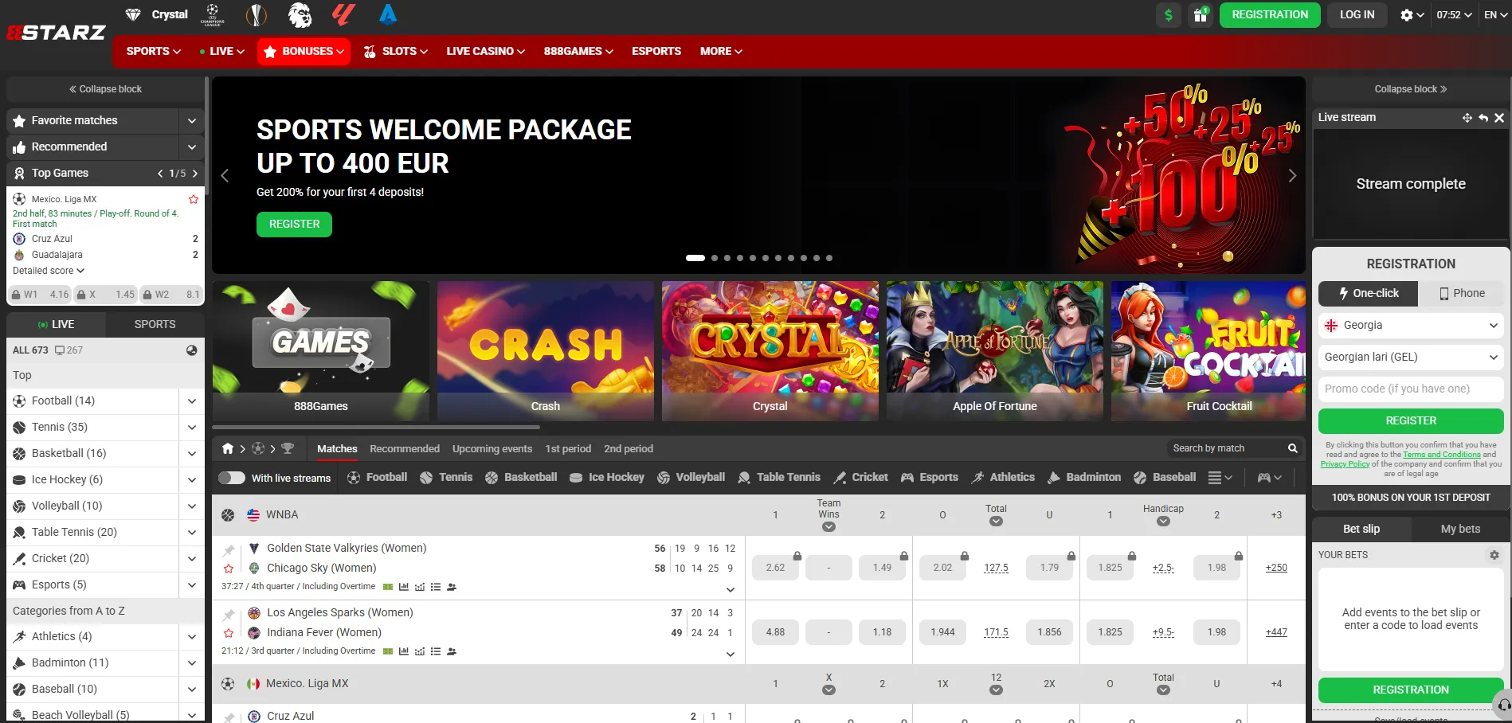Select One-click registration method
The image size is (1512, 723).
pos(1369,293)
